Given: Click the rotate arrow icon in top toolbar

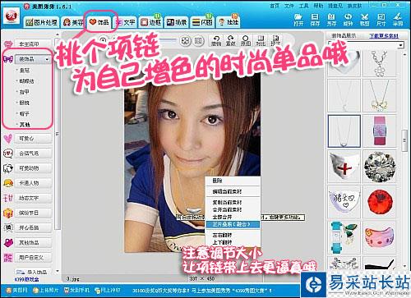Looking at the screenshot, I should pyautogui.click(x=348, y=17).
